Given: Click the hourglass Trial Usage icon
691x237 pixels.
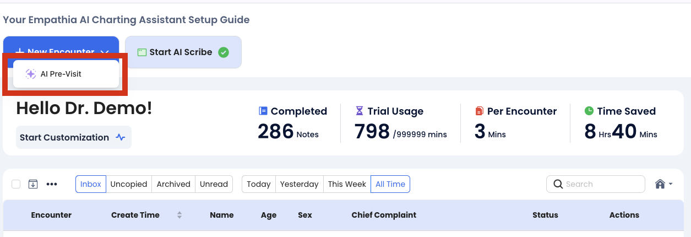Looking at the screenshot, I should click(x=360, y=111).
